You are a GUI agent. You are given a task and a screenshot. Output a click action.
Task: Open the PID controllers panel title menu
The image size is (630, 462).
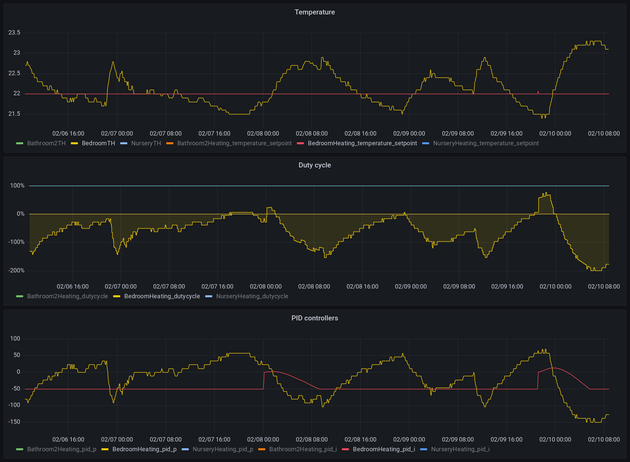[315, 318]
